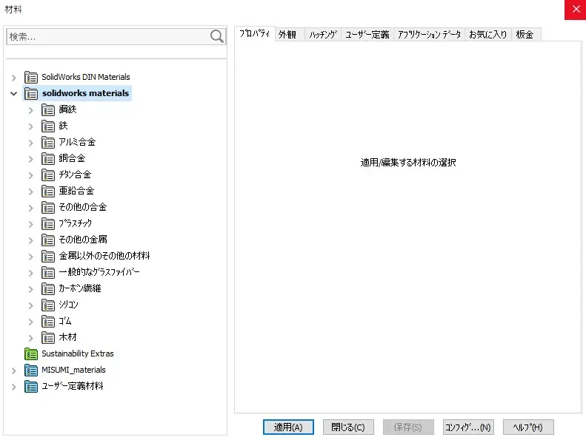Expand the プラスチック category
Viewport: 586px width, 440px height.
click(31, 223)
